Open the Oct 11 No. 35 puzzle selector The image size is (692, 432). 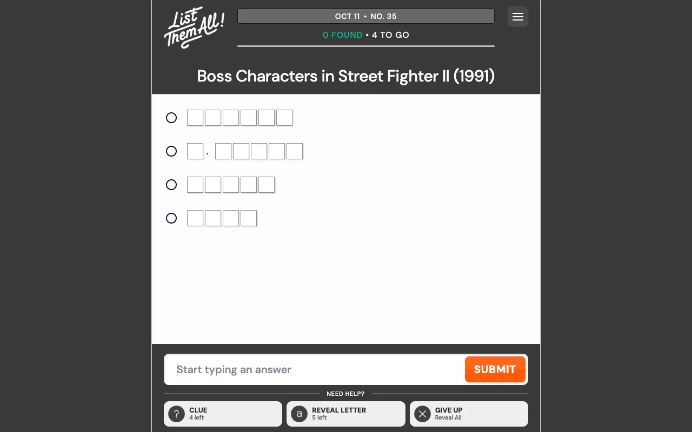pyautogui.click(x=366, y=16)
